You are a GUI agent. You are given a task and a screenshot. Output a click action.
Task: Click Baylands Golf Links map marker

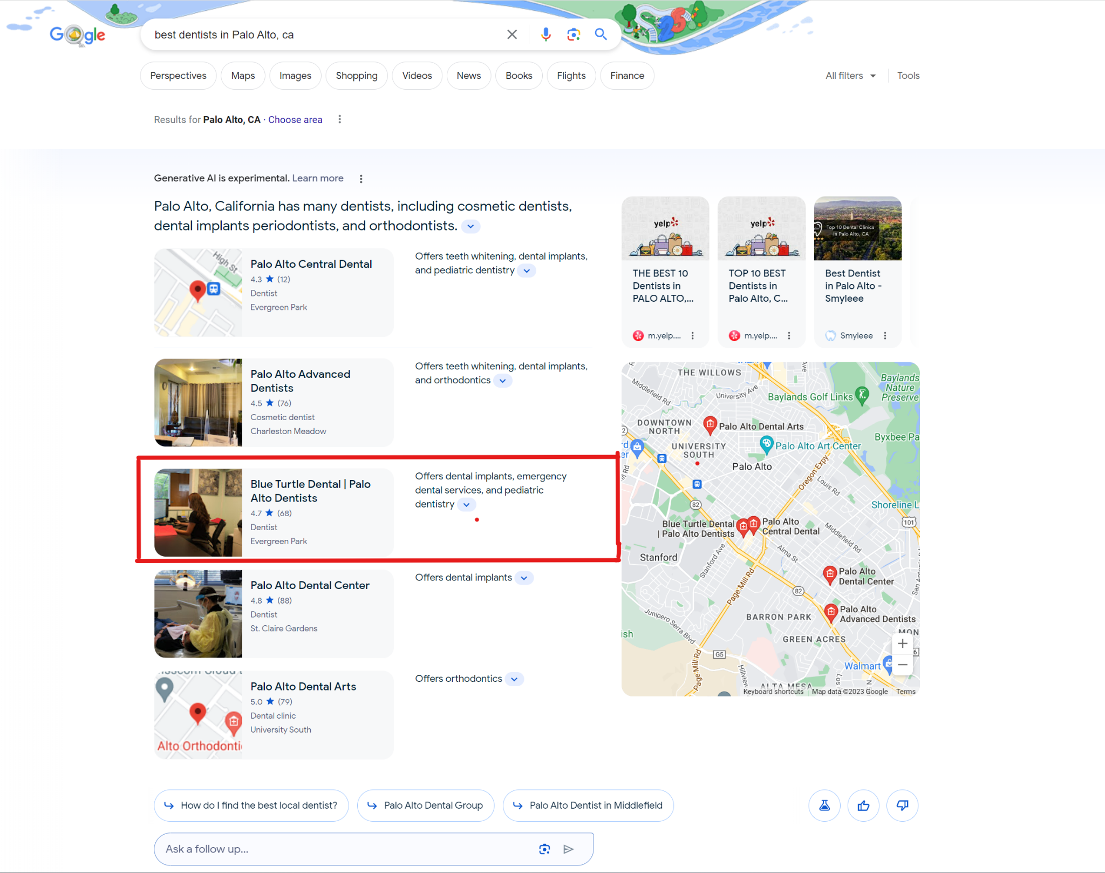tap(862, 396)
